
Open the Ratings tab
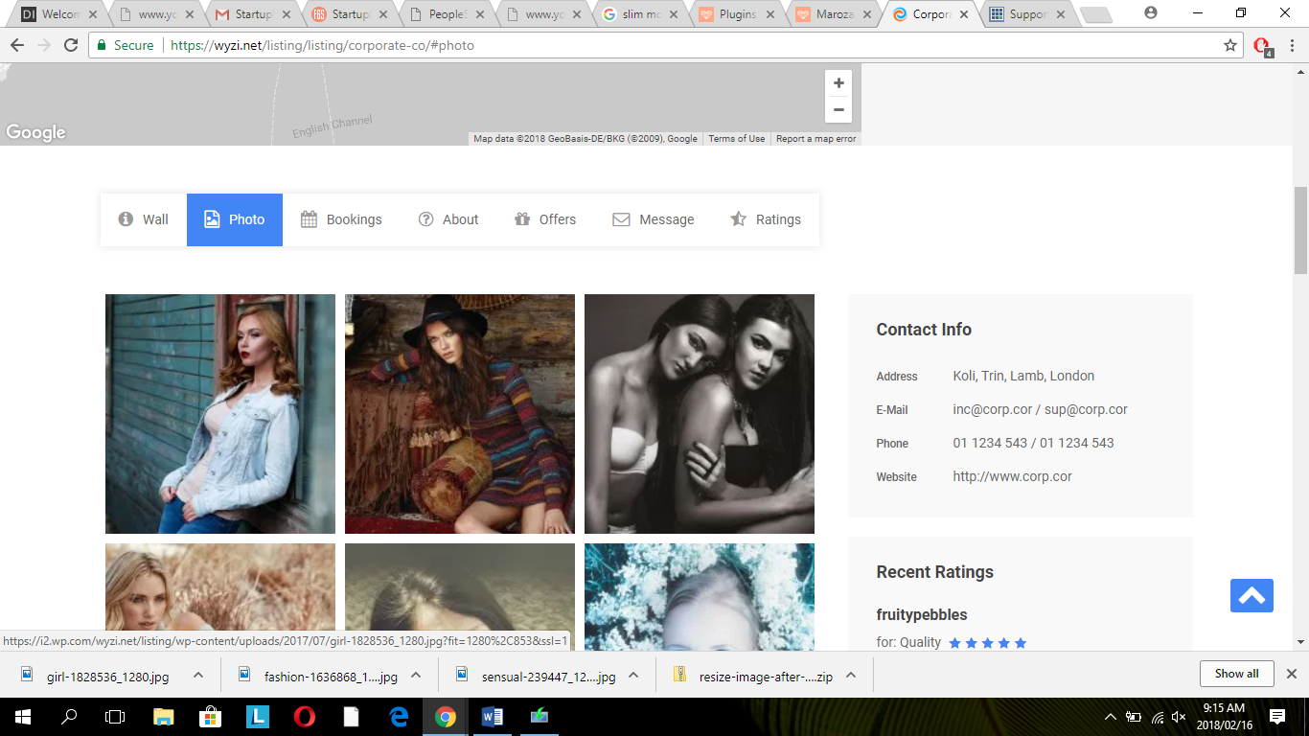point(766,219)
